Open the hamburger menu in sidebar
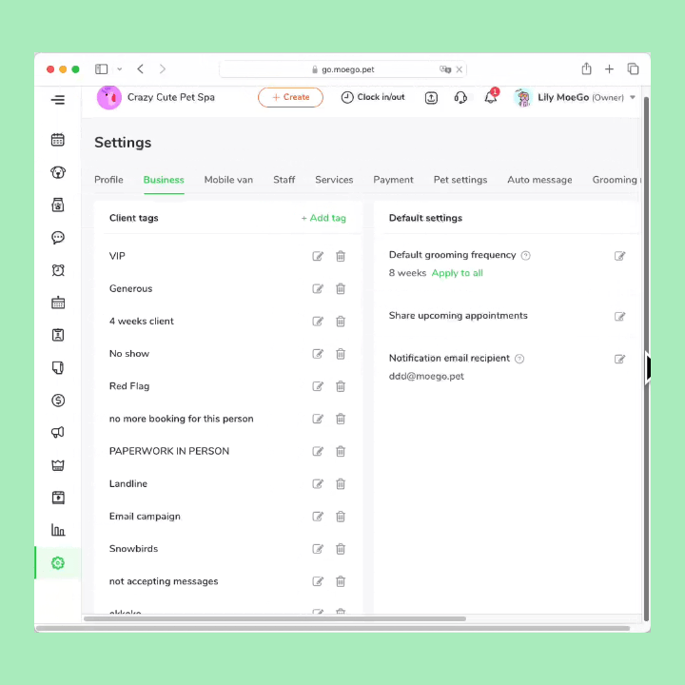 (58, 100)
